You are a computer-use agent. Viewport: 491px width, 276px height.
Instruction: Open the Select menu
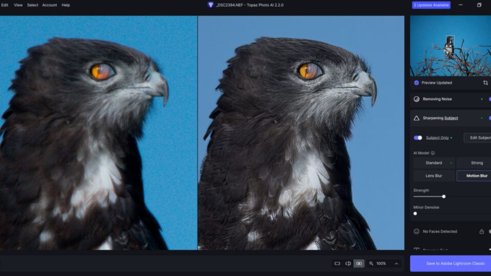(33, 5)
